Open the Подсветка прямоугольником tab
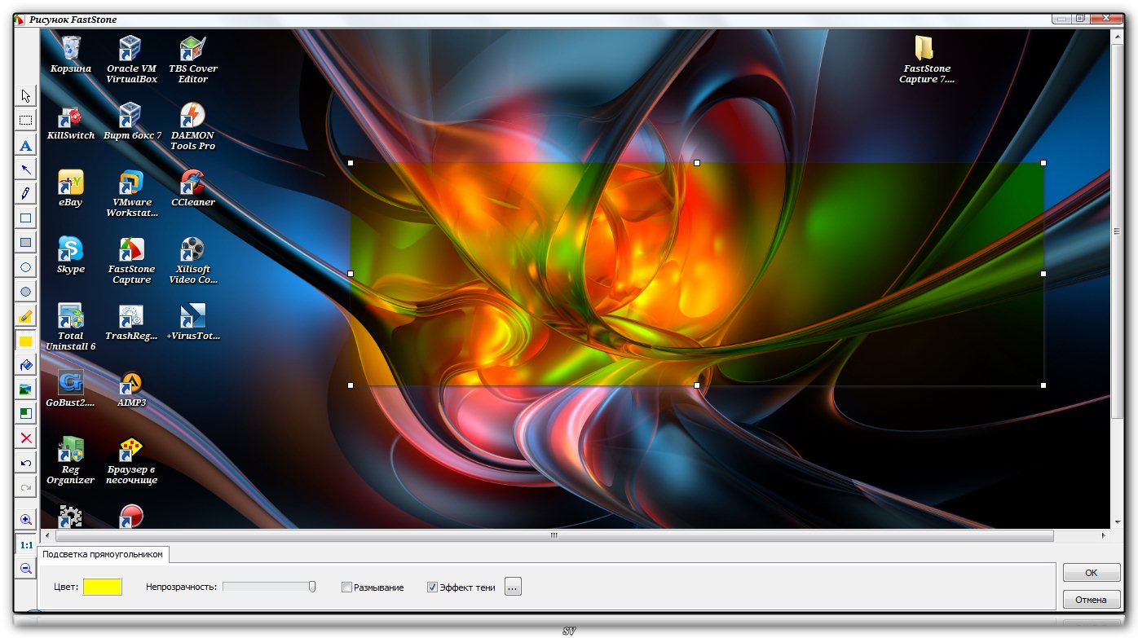Image resolution: width=1138 pixels, height=638 pixels. 103,555
